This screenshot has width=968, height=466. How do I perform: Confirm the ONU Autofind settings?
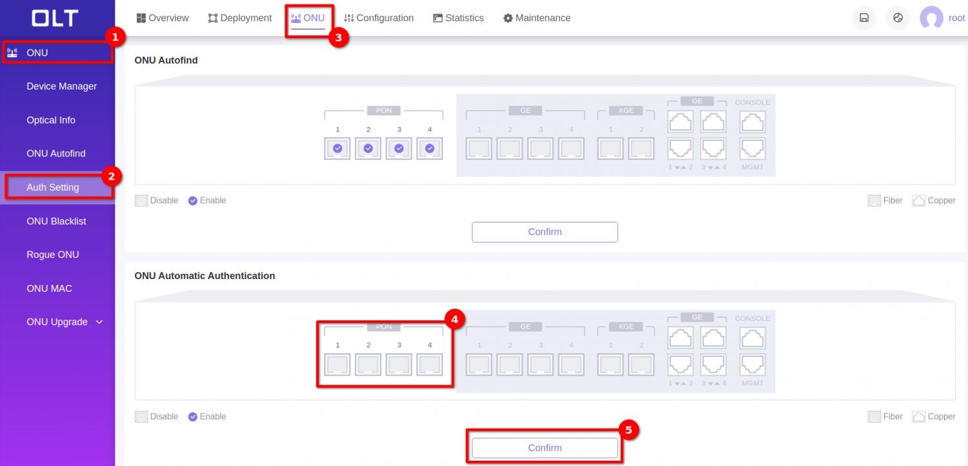pos(545,232)
